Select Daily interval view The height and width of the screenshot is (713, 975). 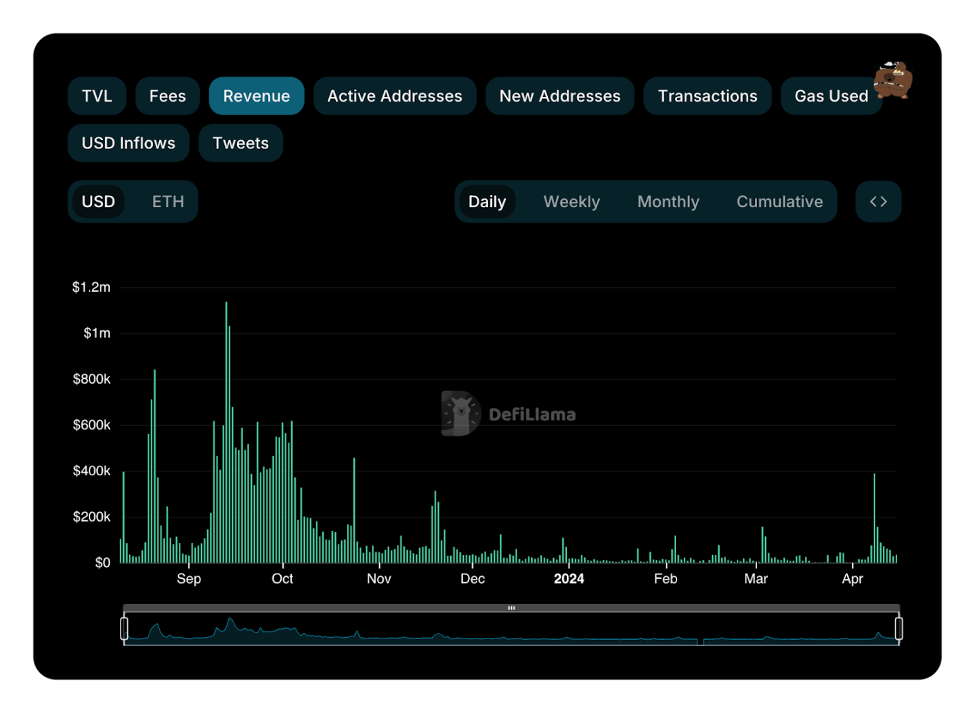click(x=487, y=202)
